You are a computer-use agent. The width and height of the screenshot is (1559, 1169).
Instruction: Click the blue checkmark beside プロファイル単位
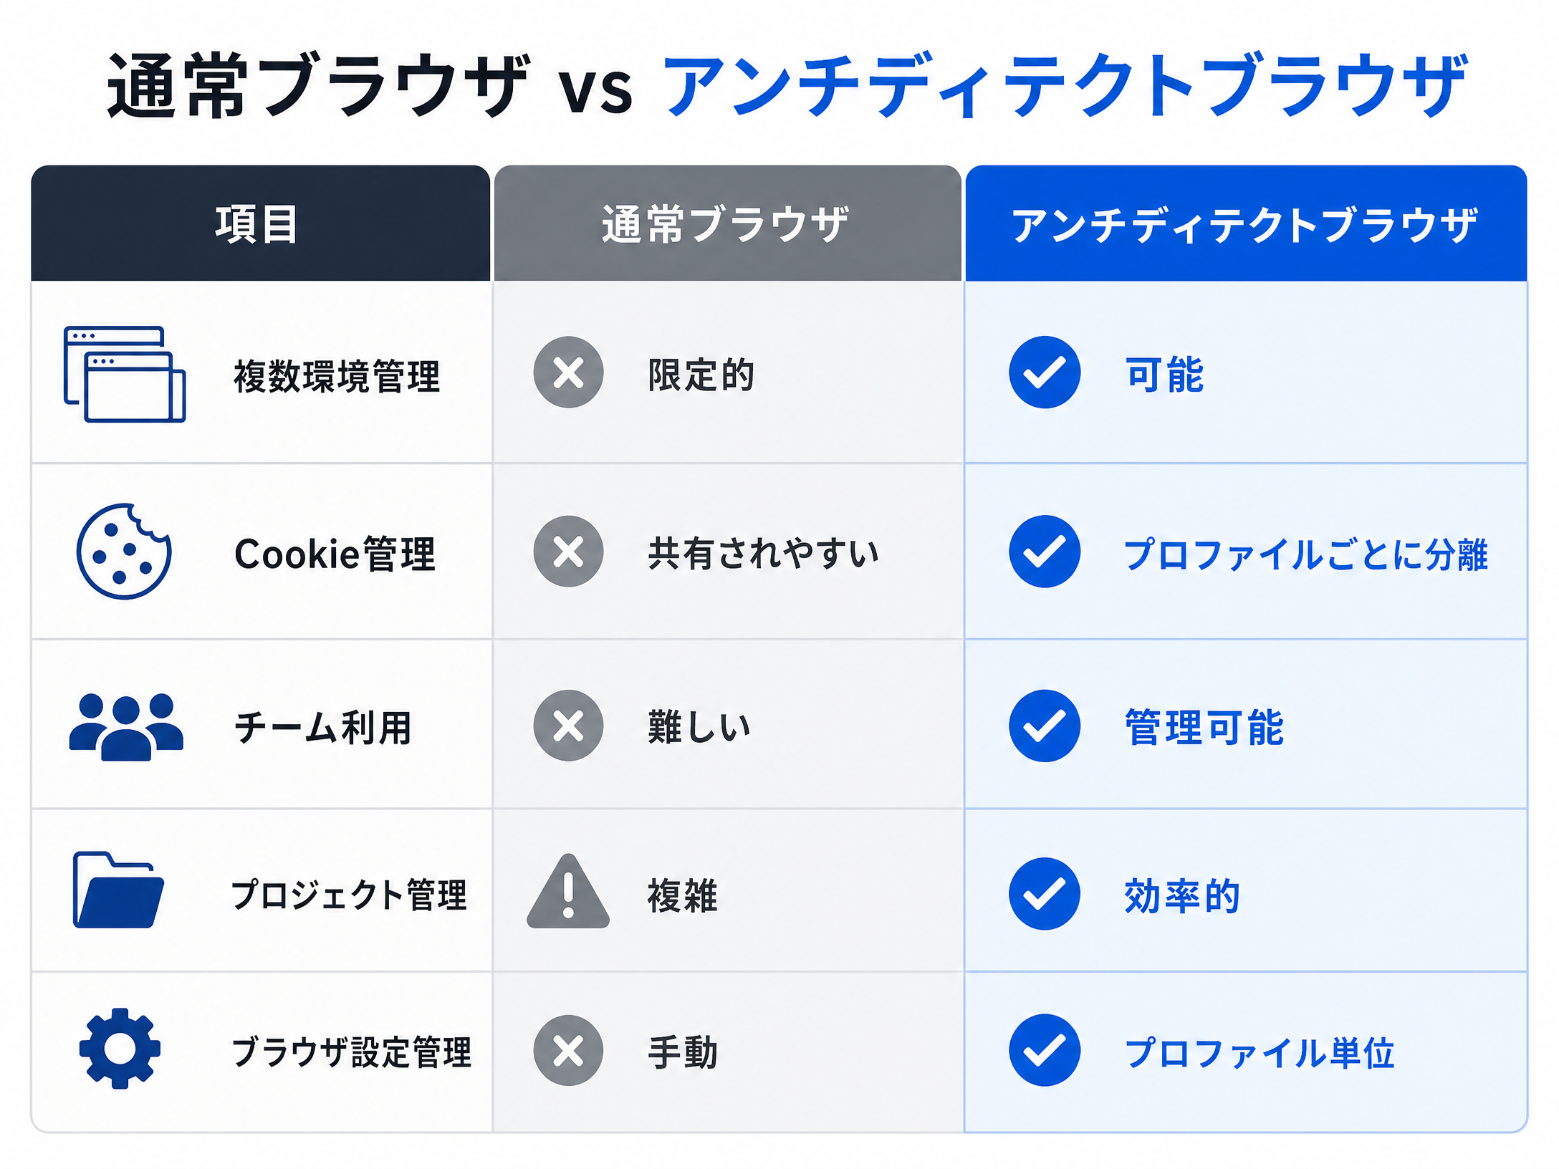[x=1045, y=1051]
